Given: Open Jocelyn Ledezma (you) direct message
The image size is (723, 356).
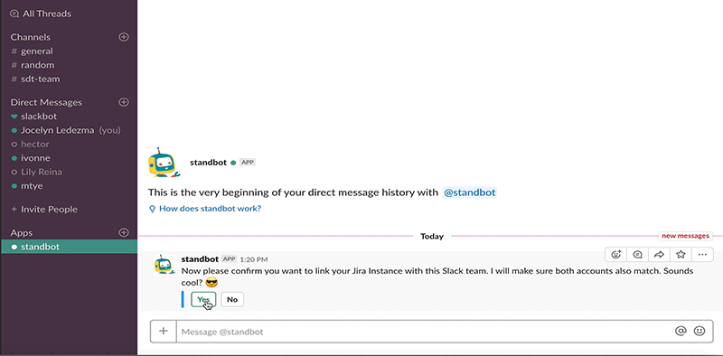Looking at the screenshot, I should pyautogui.click(x=65, y=130).
